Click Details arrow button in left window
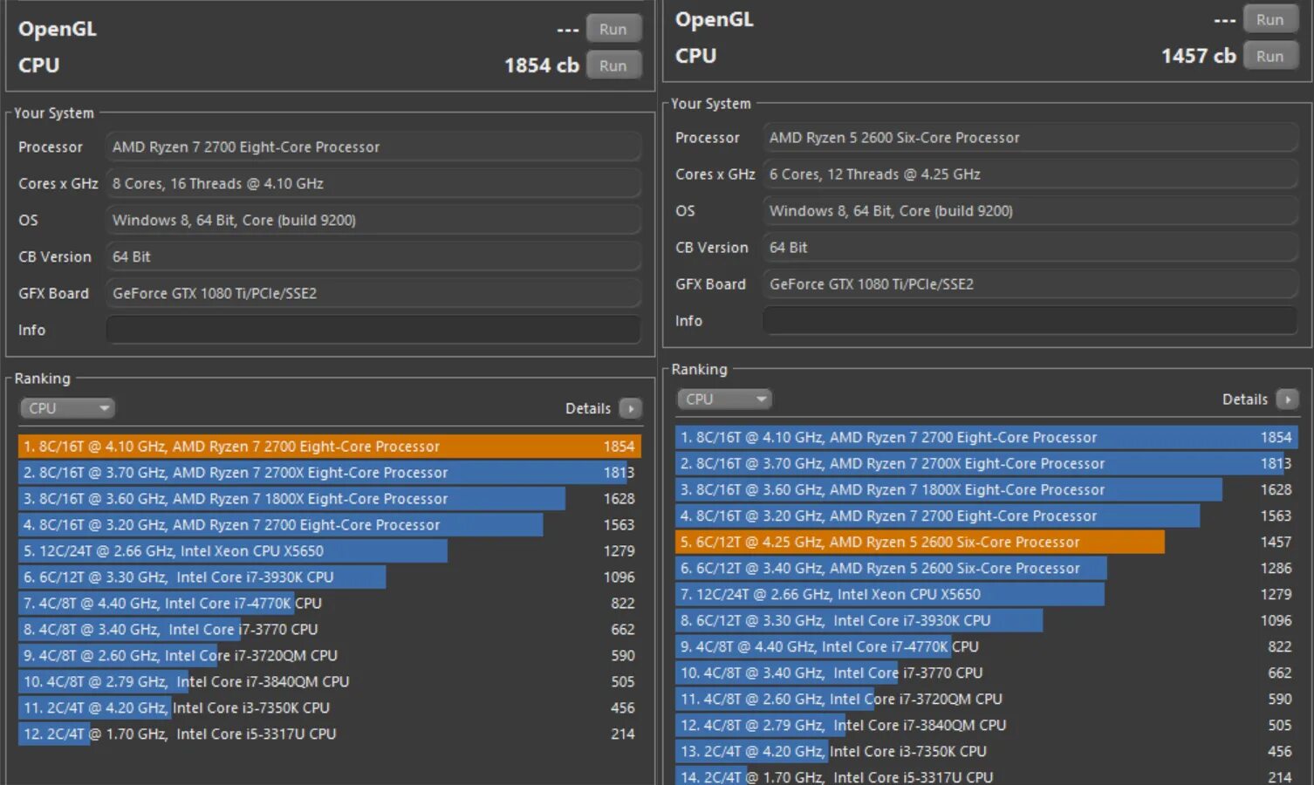Image resolution: width=1314 pixels, height=785 pixels. pos(630,408)
